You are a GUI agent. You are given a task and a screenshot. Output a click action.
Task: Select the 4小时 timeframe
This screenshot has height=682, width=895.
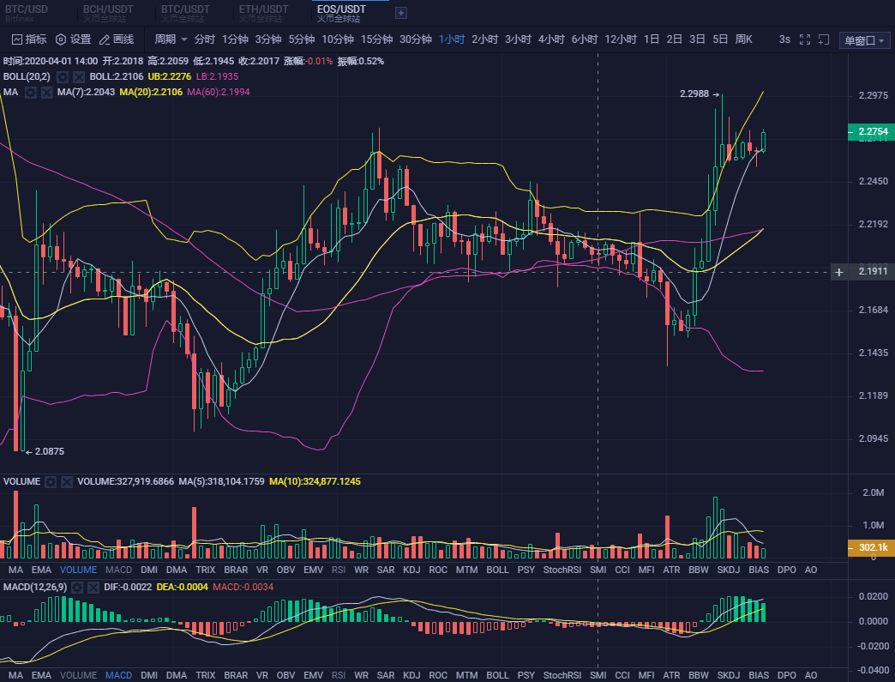pyautogui.click(x=551, y=39)
